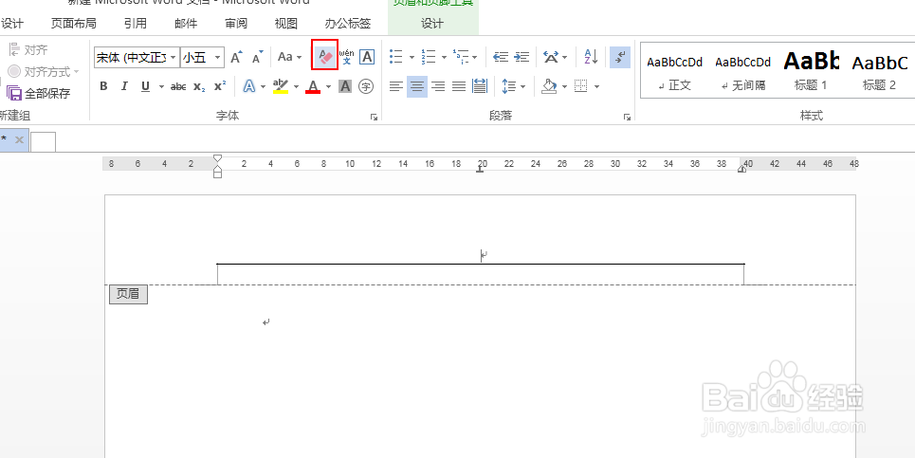This screenshot has height=458, width=915.
Task: Open the 邮件 tab
Action: click(186, 24)
